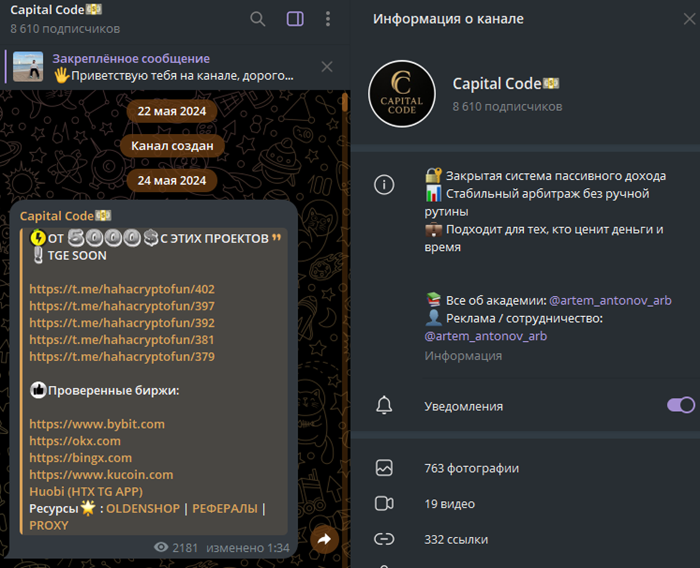Click the 22 мая 2024 date badge
Image resolution: width=700 pixels, height=568 pixels.
172,110
